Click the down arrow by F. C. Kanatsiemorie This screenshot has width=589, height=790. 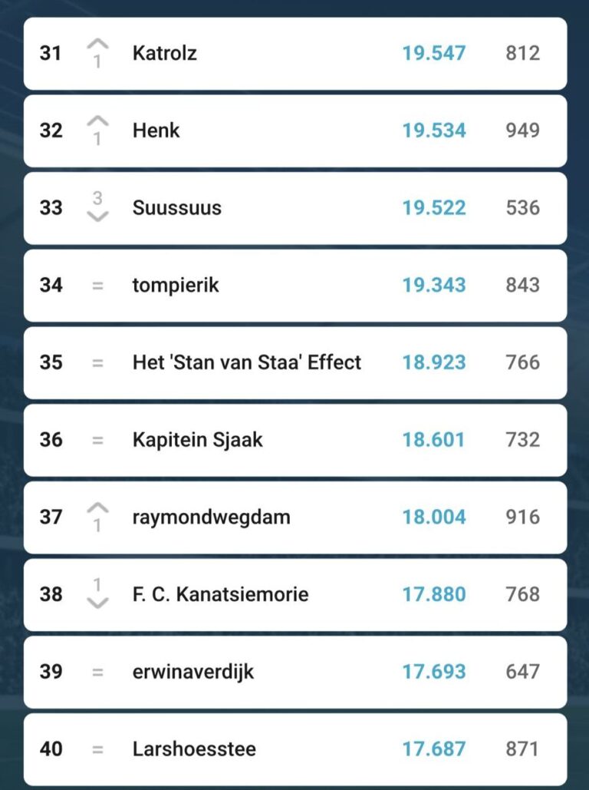point(97,602)
